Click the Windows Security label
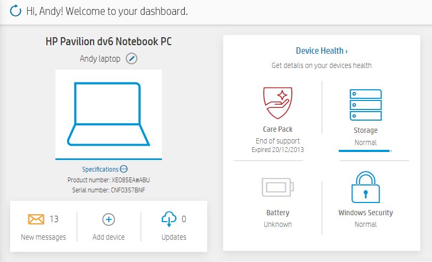 point(365,213)
